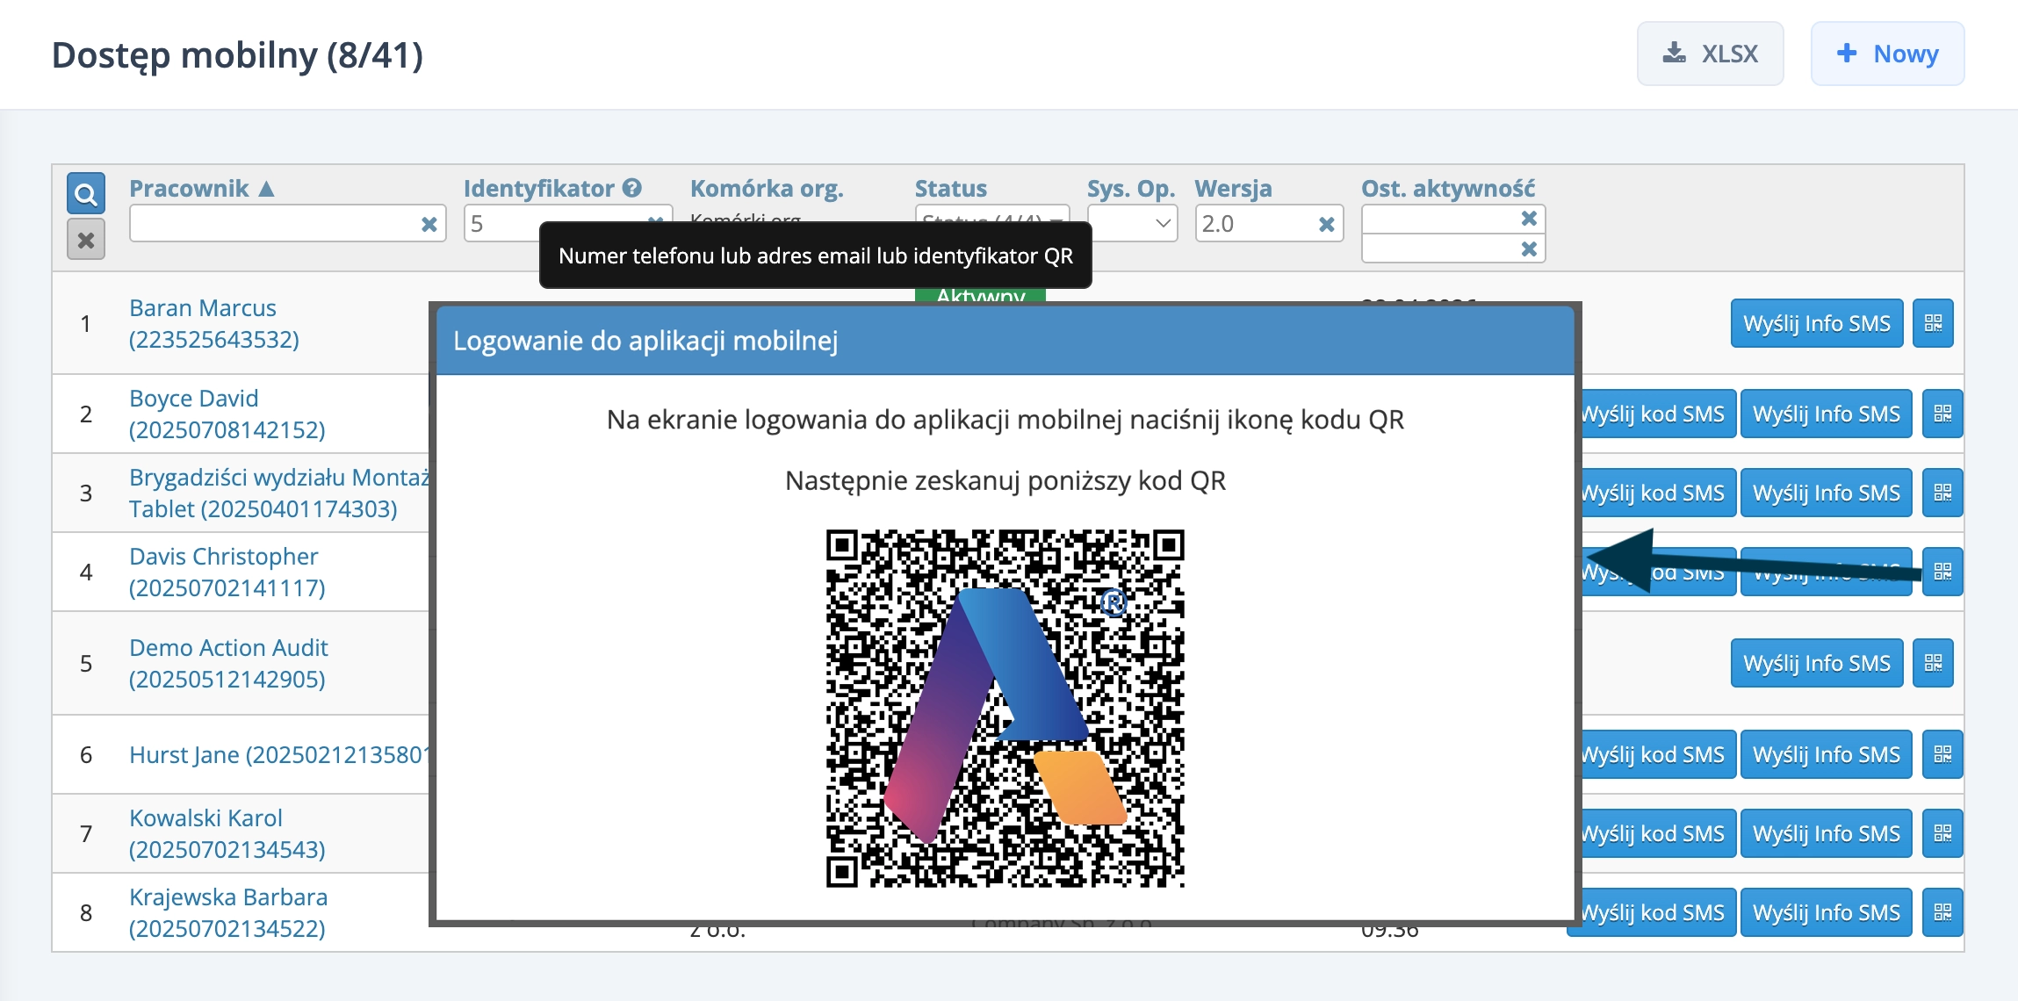This screenshot has height=1001, width=2018.
Task: Click the gray clear-all-filters X button
Action: [x=85, y=240]
